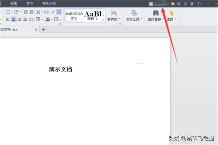Apply the 正文 style
Screen dimensions: 218x145
74,16
